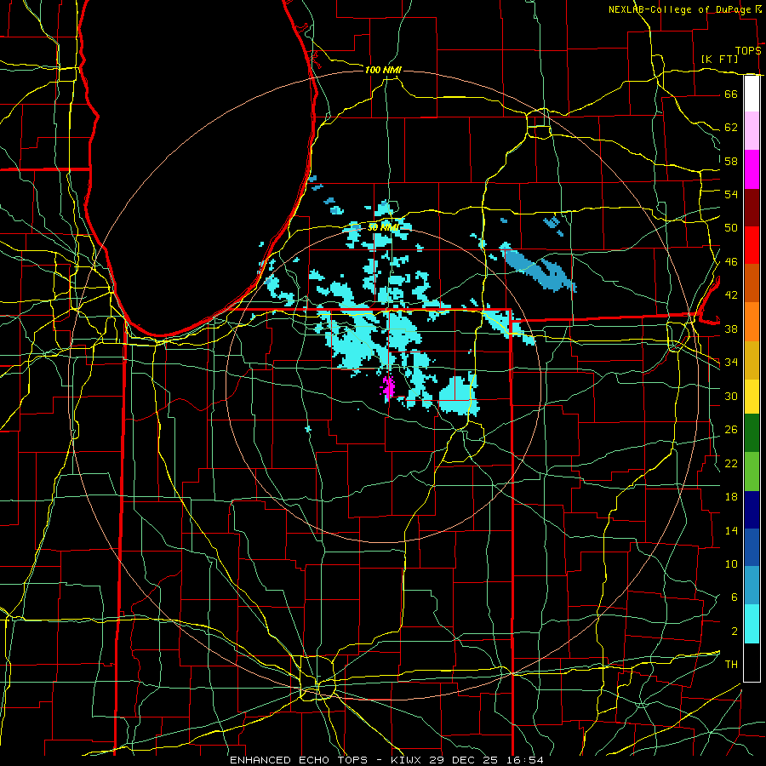Select the magenta segment in the legend bar
The width and height of the screenshot is (766, 766).
tap(752, 169)
